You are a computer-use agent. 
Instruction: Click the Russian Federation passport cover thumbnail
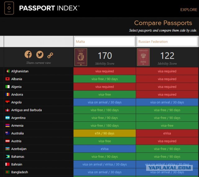pos(143,57)
